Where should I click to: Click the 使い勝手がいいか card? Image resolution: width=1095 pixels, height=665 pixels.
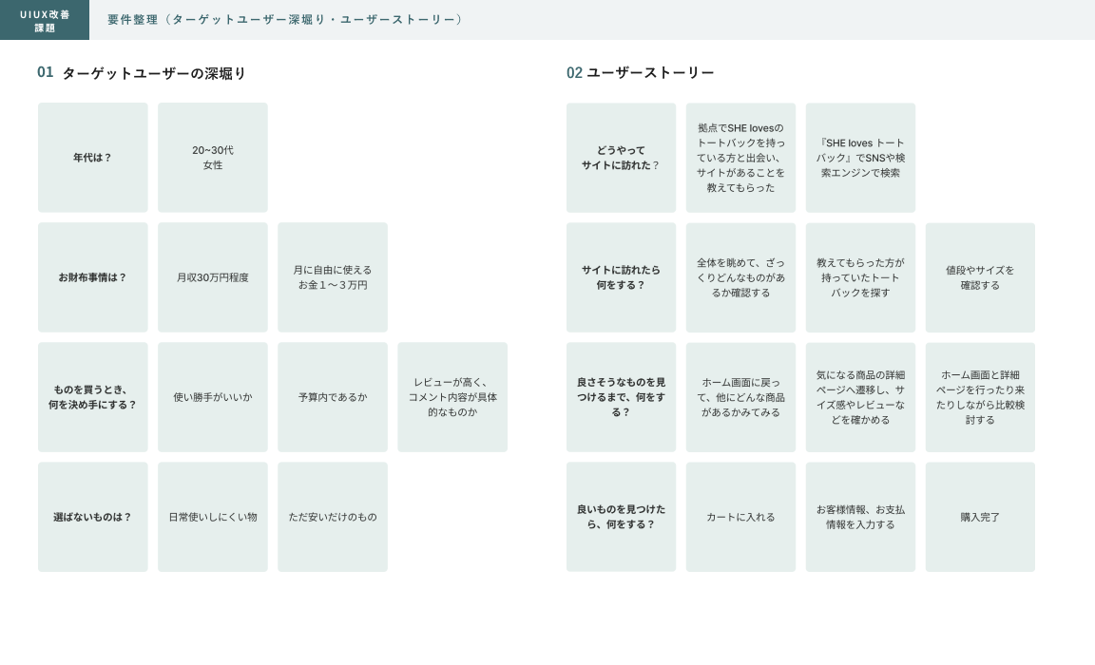coord(213,397)
